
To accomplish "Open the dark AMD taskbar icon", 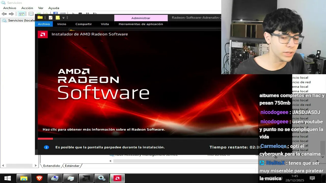I will click(x=86, y=178).
